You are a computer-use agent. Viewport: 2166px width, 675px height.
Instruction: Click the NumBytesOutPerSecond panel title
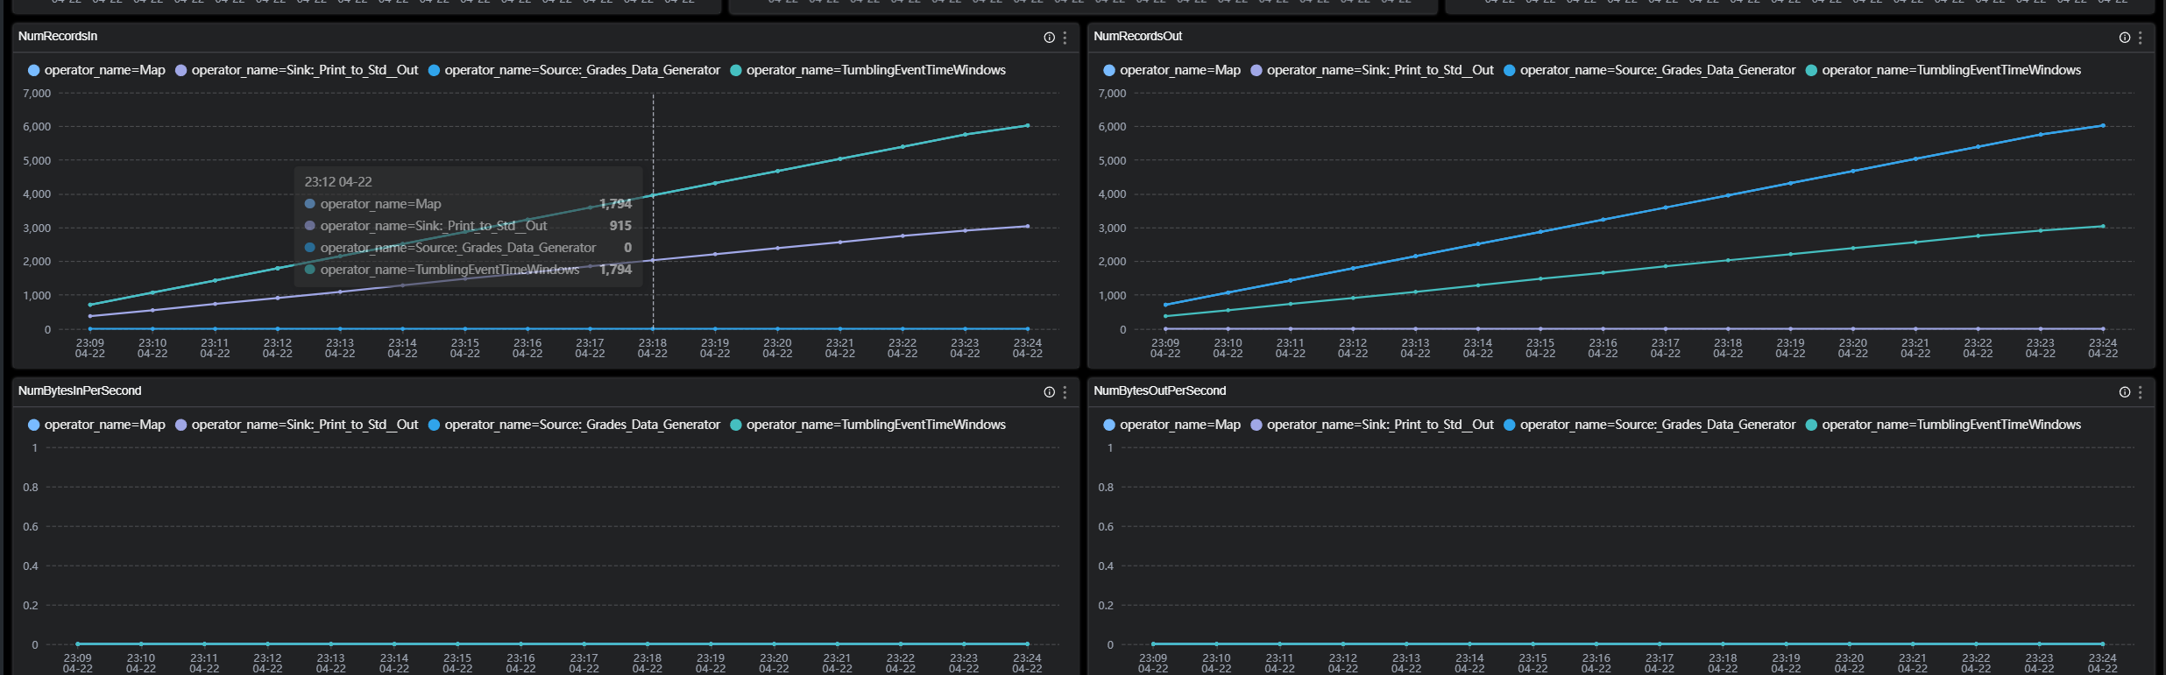tap(1159, 390)
